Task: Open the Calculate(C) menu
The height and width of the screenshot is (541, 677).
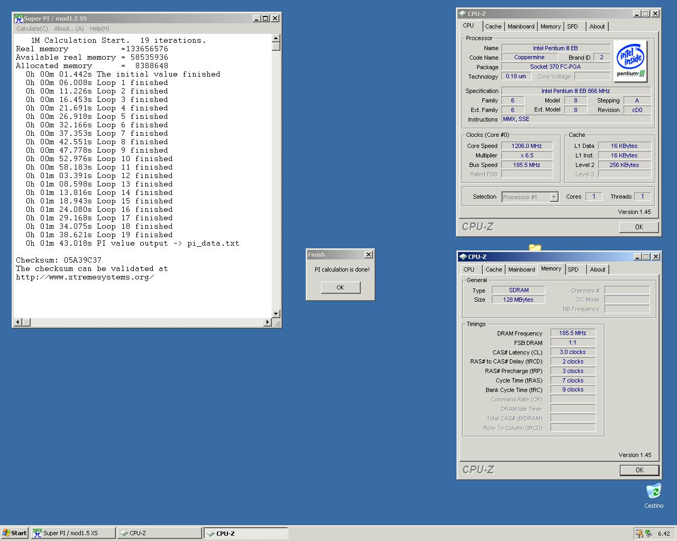Action: click(x=32, y=29)
